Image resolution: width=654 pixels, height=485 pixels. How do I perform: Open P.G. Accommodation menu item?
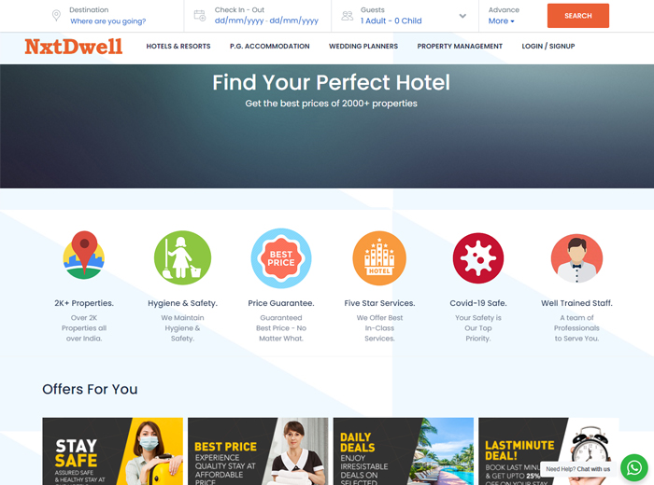point(270,47)
